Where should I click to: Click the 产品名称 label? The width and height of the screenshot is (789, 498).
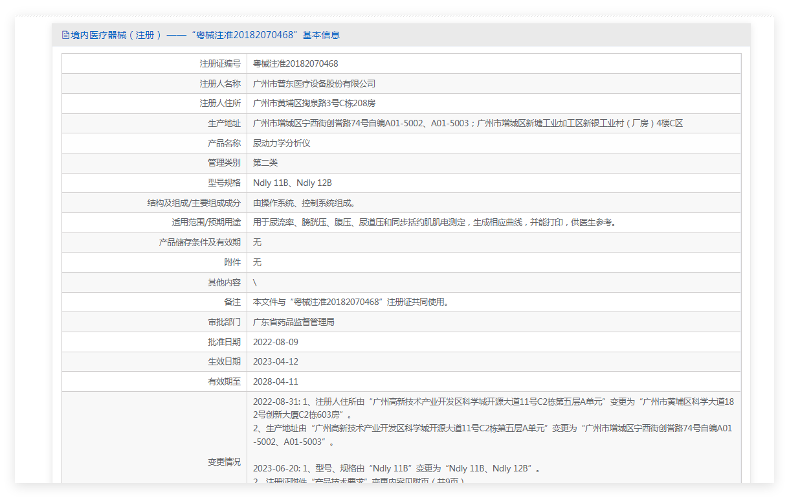[x=224, y=143]
